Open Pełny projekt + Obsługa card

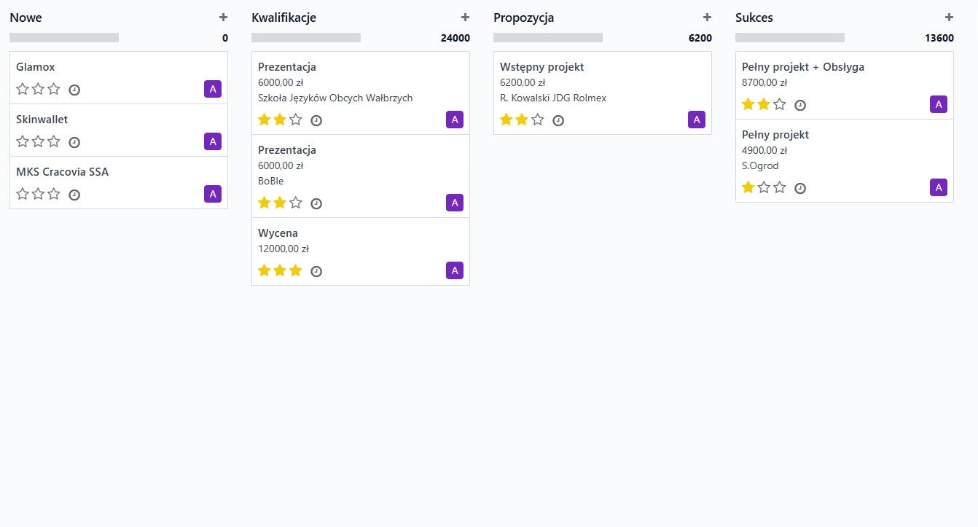803,67
